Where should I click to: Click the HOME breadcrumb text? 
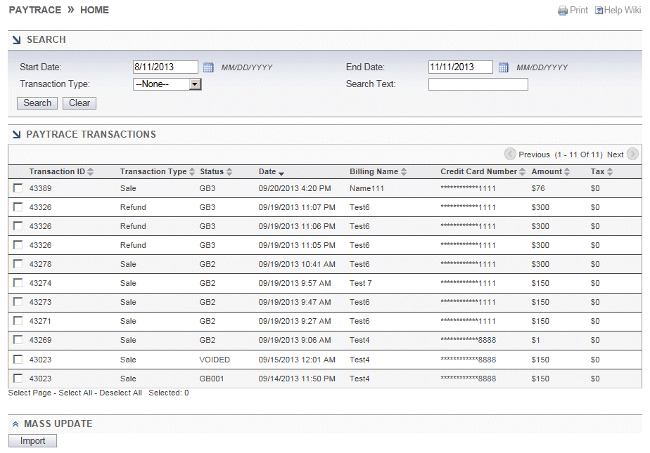[94, 11]
